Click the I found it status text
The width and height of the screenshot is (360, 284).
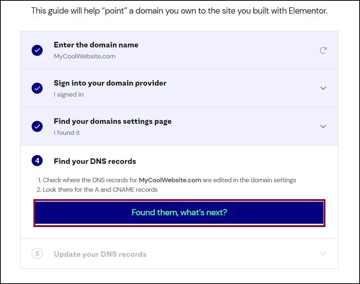[67, 133]
